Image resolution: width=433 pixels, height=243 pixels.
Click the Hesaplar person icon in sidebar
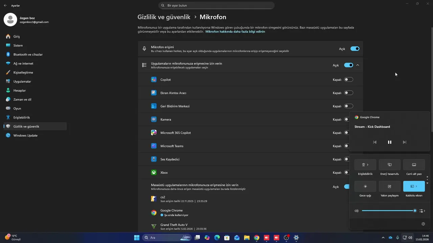8,90
